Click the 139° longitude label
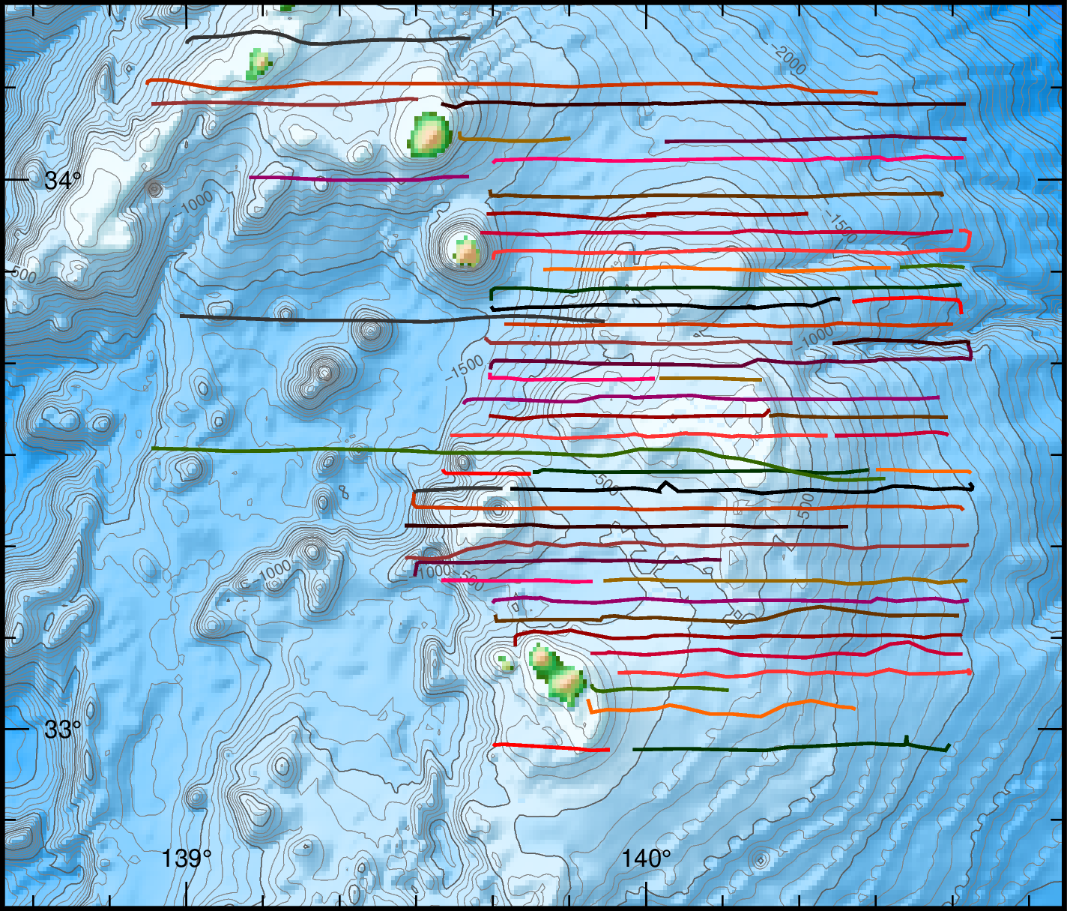 pyautogui.click(x=186, y=859)
